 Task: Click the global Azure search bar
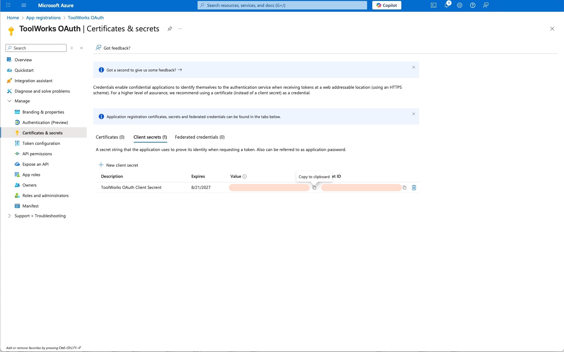click(282, 5)
